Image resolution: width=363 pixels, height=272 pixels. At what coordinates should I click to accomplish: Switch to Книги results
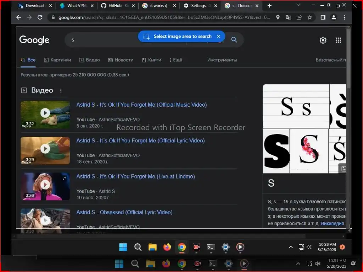coord(151,60)
